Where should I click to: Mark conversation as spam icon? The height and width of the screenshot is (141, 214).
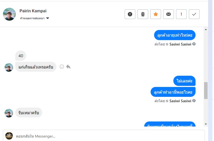pyautogui.click(x=130, y=14)
